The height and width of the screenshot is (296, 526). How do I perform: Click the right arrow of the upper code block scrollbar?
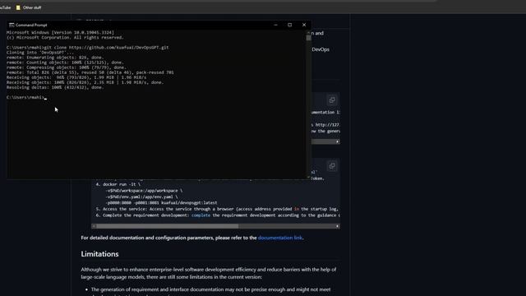tap(338, 141)
